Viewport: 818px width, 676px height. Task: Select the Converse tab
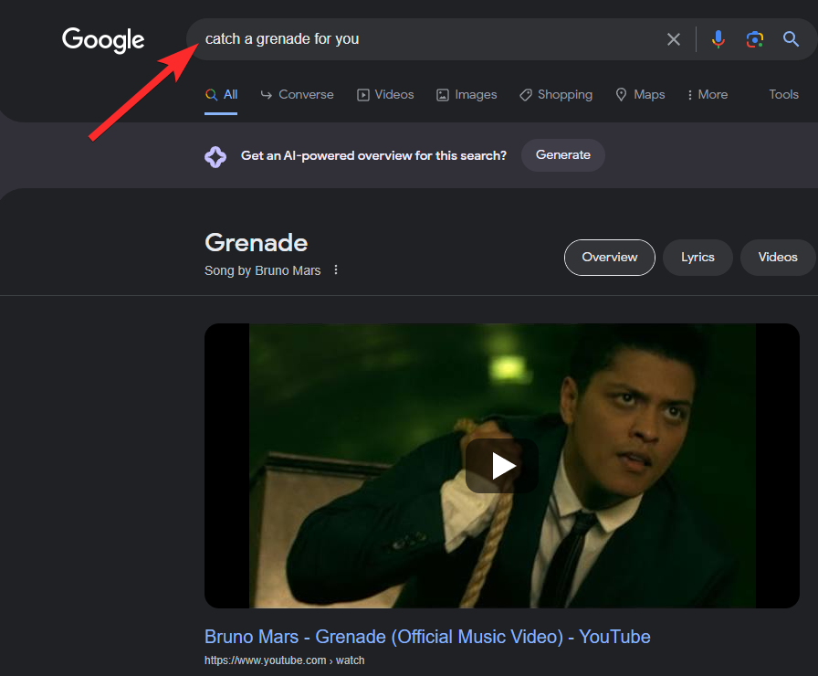point(298,94)
